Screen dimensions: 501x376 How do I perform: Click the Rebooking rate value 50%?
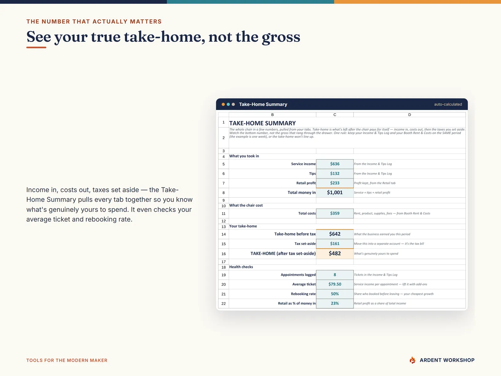(x=335, y=294)
